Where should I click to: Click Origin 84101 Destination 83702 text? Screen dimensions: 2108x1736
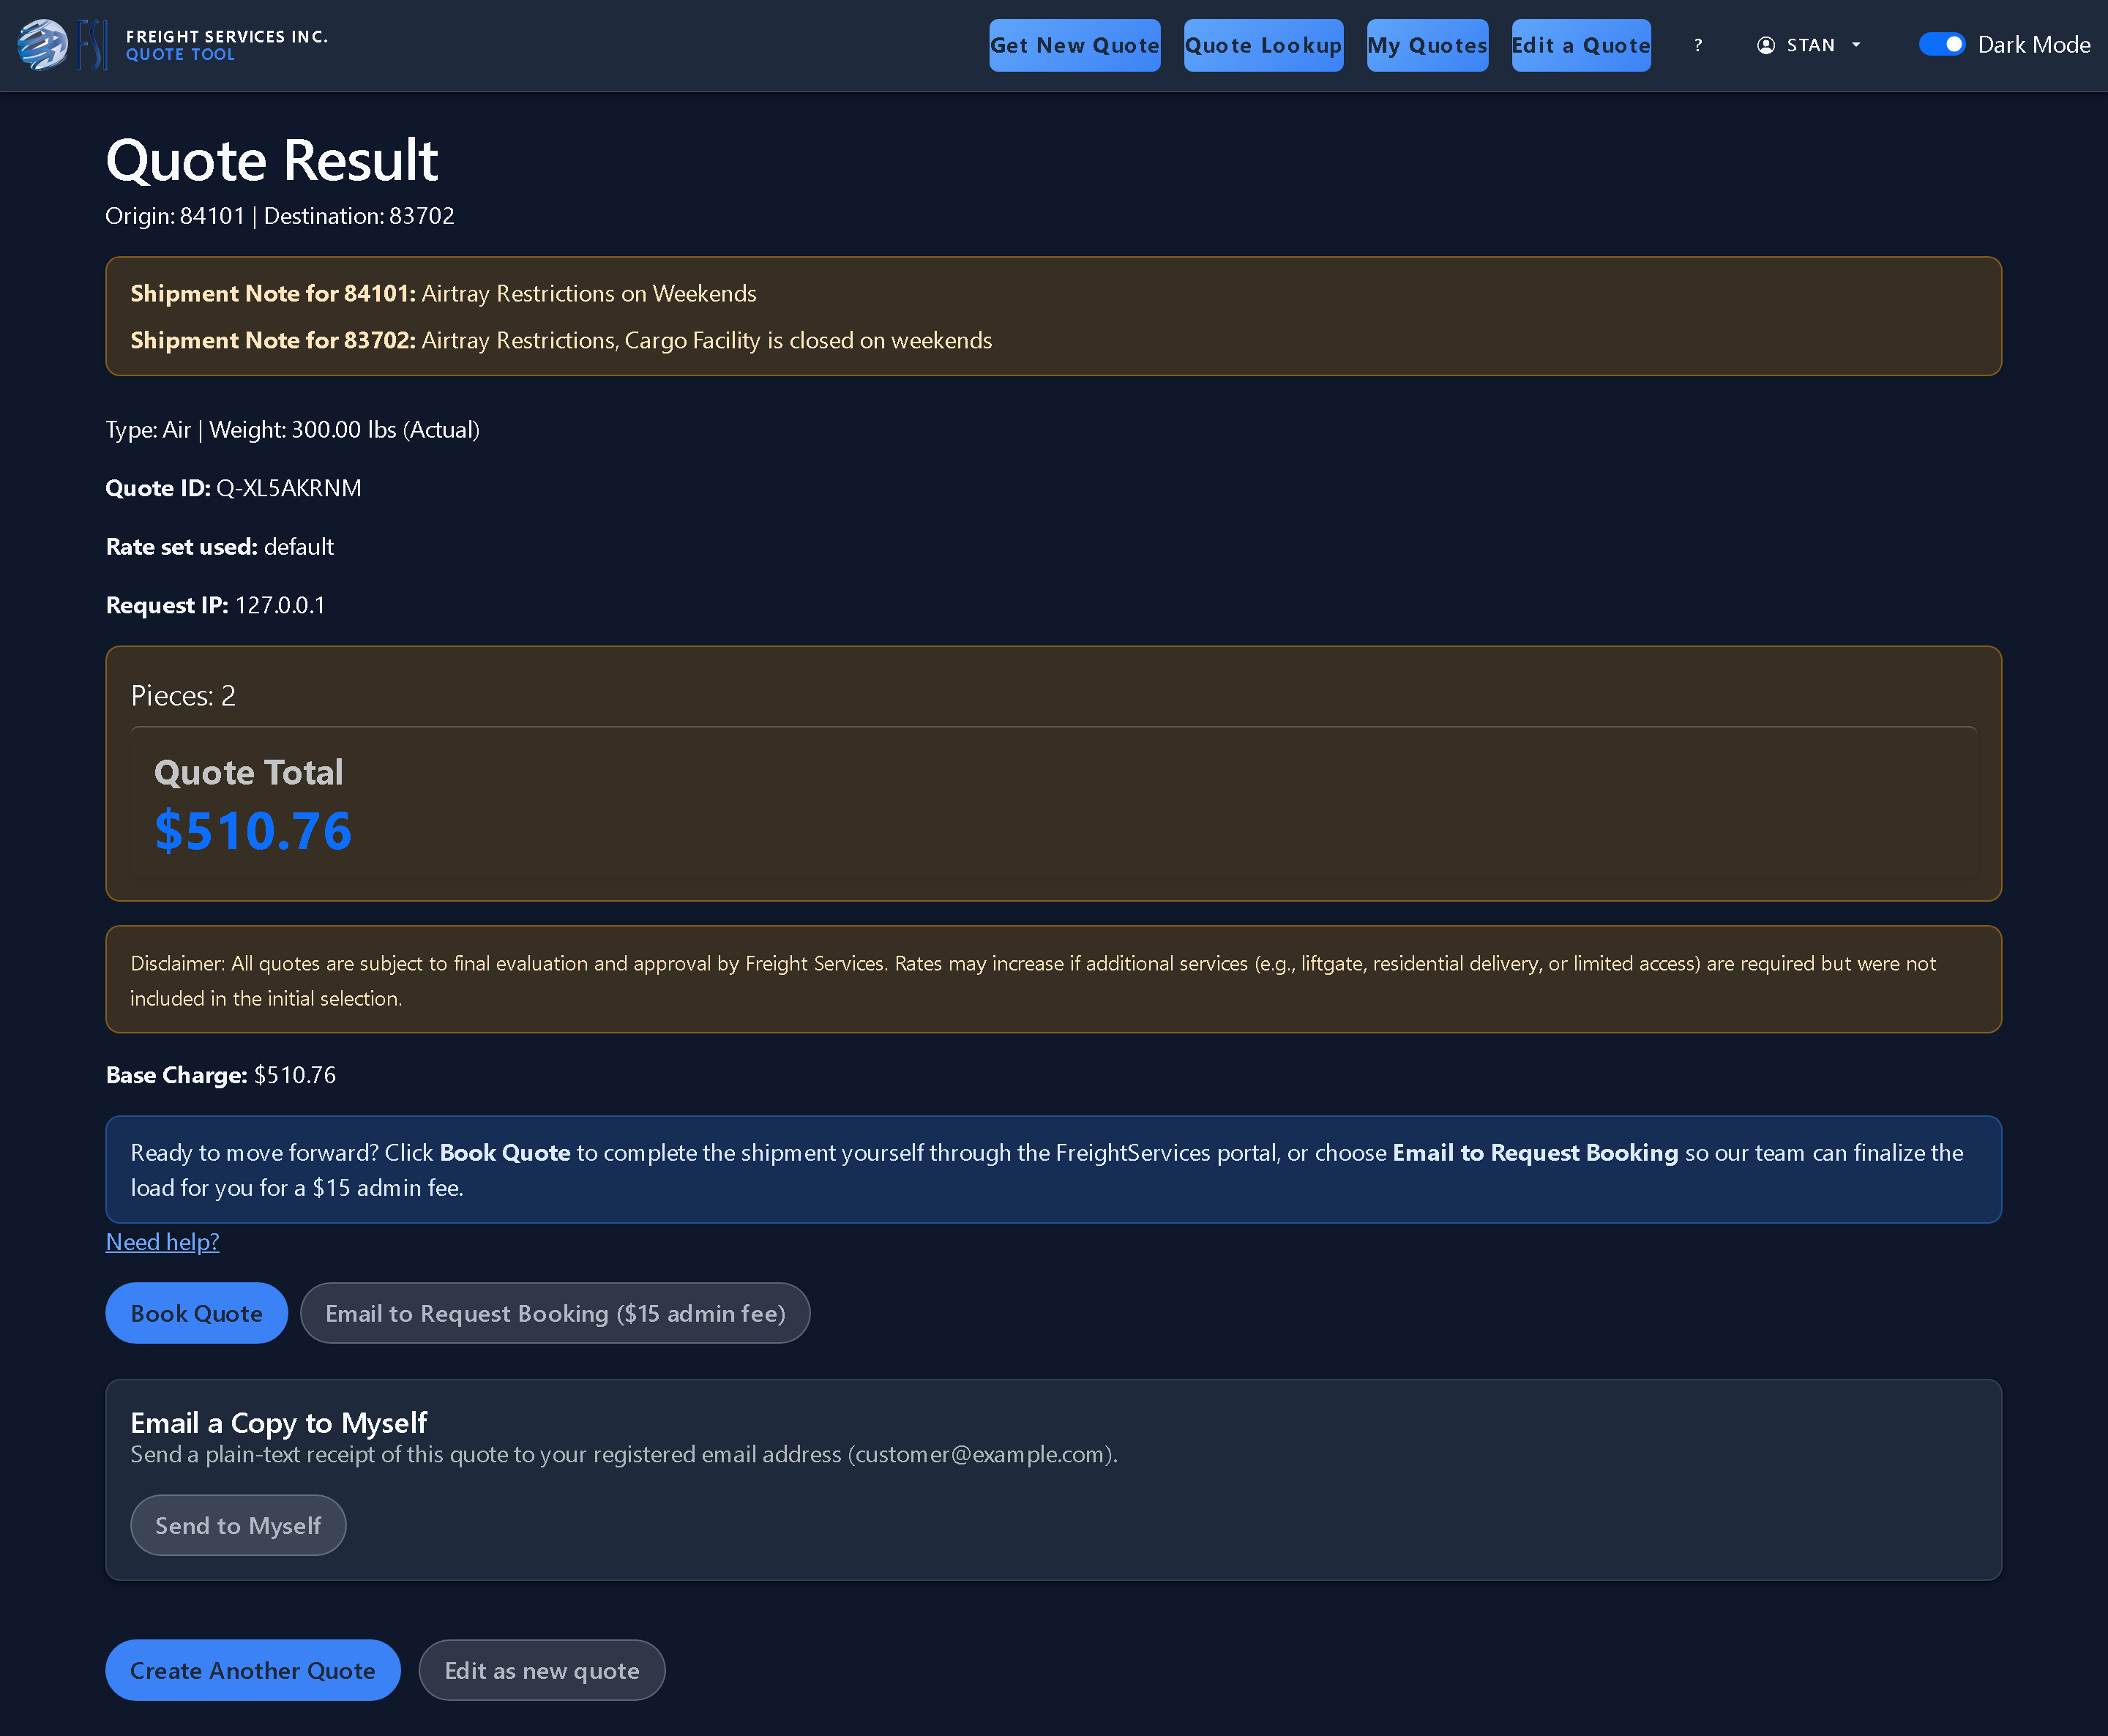click(x=280, y=216)
